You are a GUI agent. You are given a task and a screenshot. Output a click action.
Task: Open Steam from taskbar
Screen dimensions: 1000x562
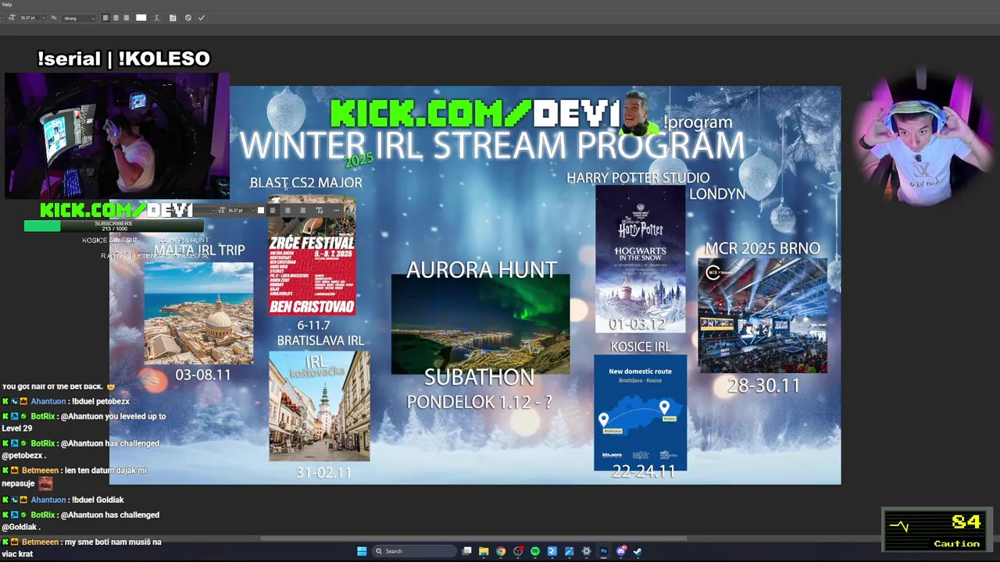637,551
